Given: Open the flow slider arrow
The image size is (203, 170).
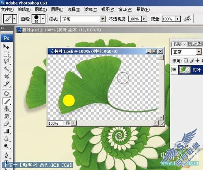Looking at the screenshot, I should 178,19.
